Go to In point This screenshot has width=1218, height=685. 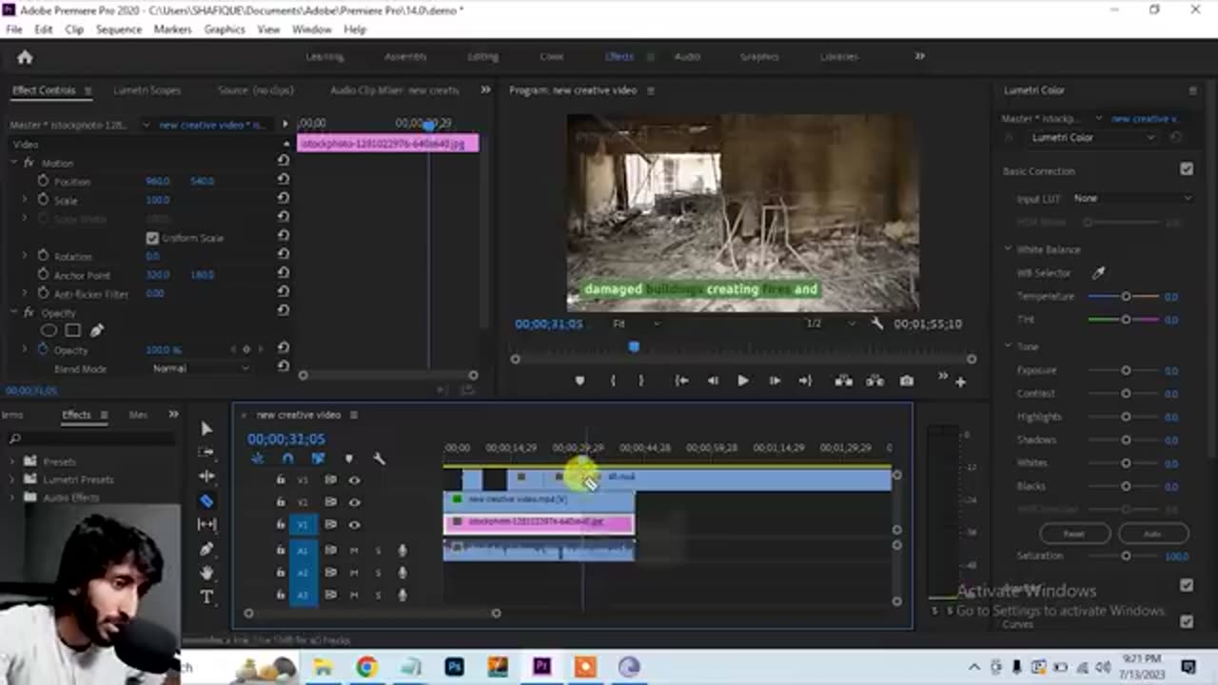pyautogui.click(x=681, y=381)
